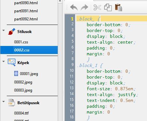Screen dimensions: 147x121
Task: Click "border-bottom: 0;" on line 10
Action: [109, 71]
